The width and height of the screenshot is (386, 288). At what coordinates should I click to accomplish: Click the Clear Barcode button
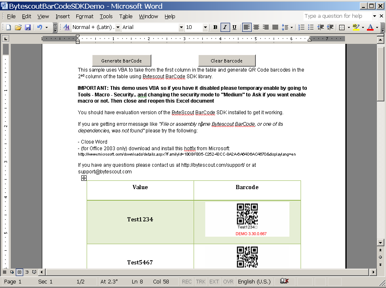click(227, 61)
